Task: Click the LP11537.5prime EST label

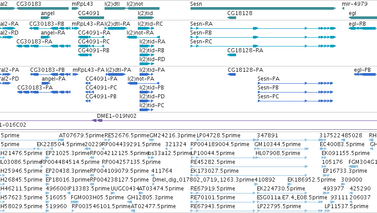Action: 346,207
